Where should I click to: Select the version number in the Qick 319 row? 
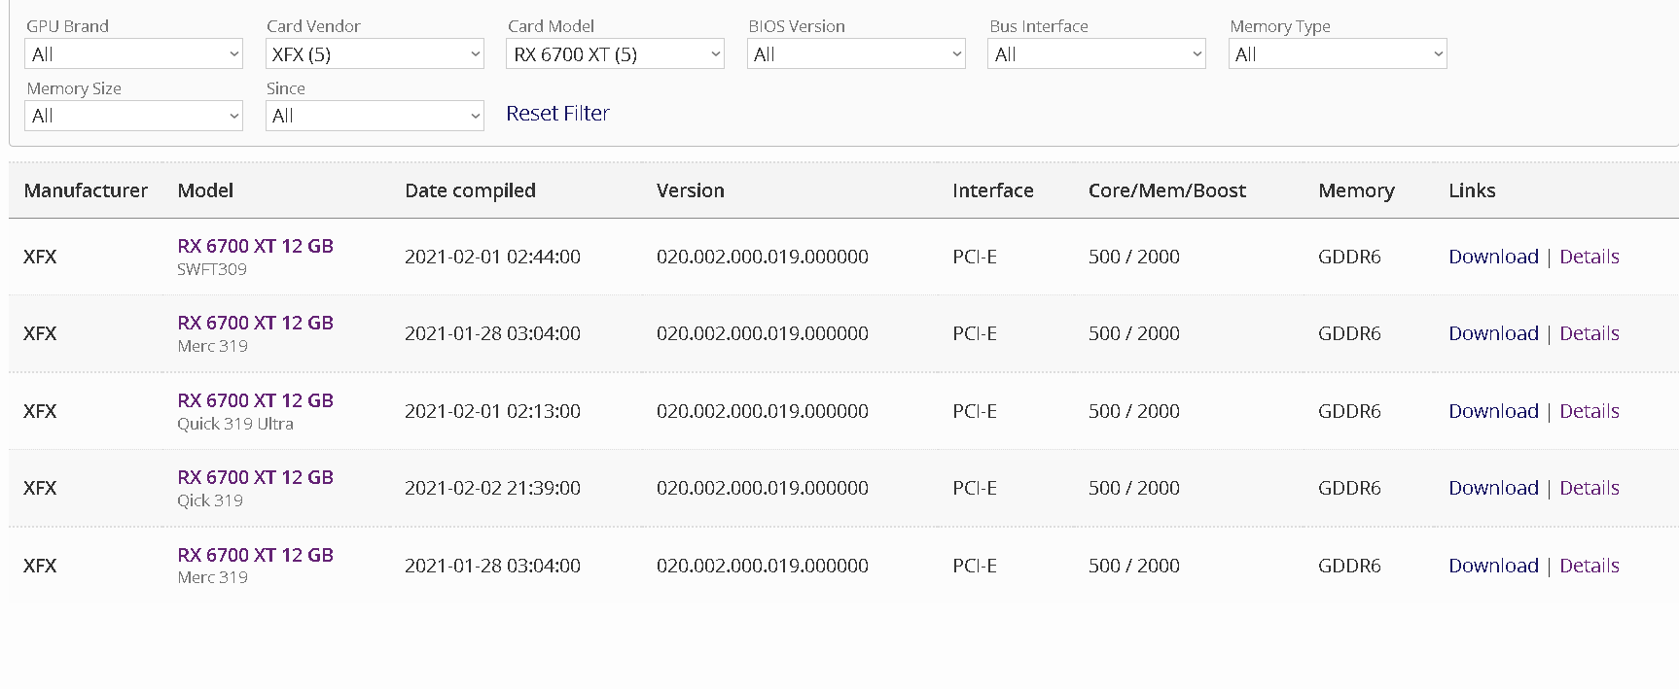pos(763,488)
